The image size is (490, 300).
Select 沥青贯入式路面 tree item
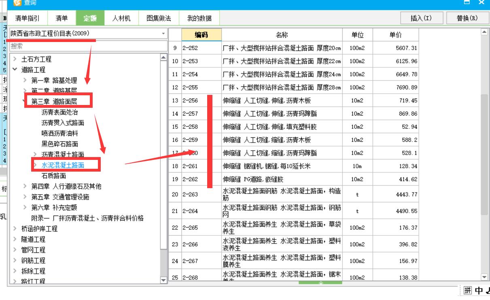point(63,123)
